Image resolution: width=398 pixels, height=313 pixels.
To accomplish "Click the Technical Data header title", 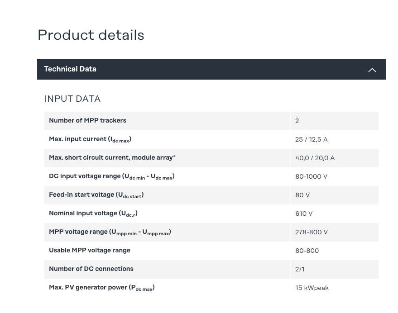I will (x=70, y=69).
